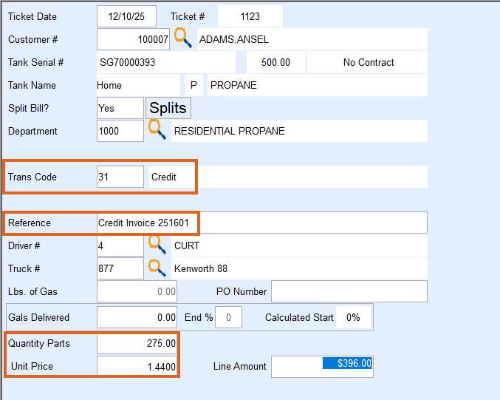Edit the Customer # field 100007

[x=133, y=39]
